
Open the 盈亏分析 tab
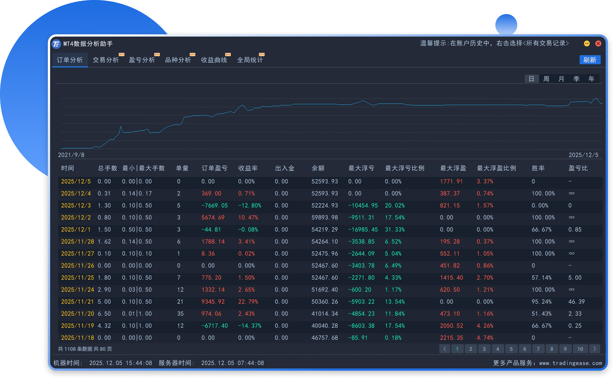[142, 60]
